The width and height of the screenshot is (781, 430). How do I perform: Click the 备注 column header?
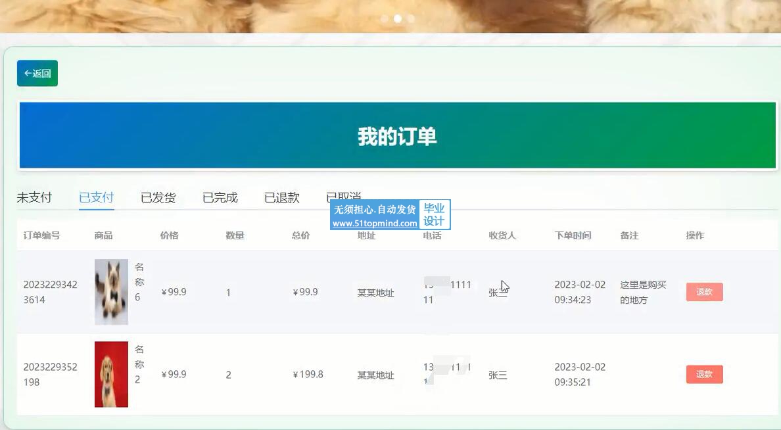point(629,235)
